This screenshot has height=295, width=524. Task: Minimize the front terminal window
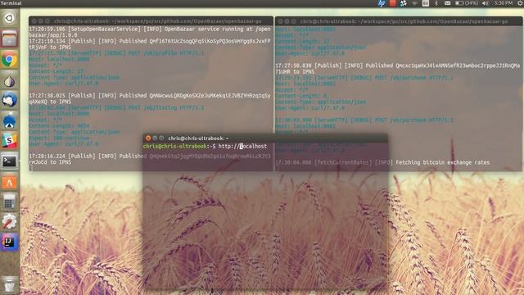point(155,138)
